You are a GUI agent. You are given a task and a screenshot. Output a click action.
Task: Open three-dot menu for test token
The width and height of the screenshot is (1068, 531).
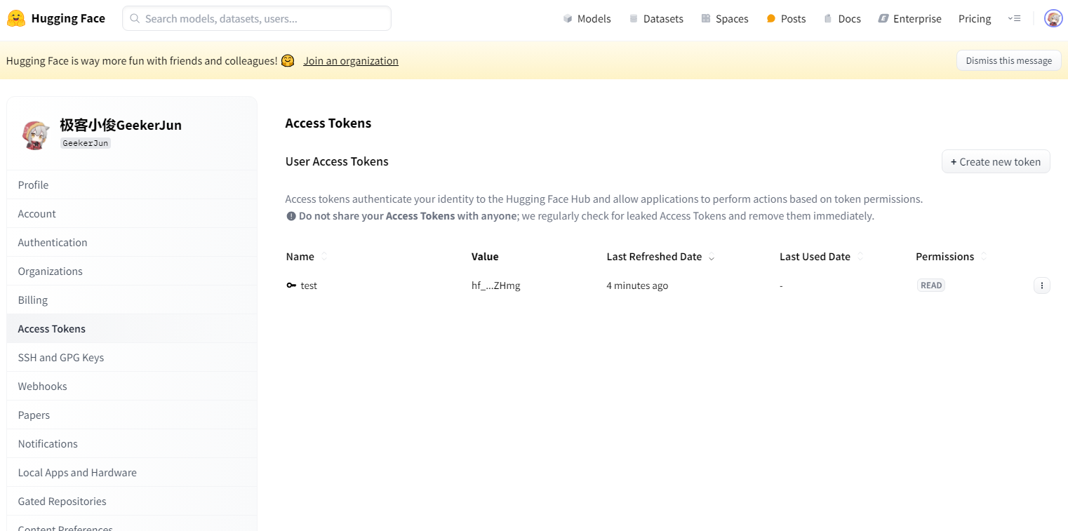point(1041,285)
